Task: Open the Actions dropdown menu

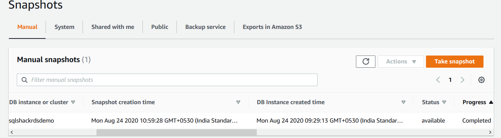Action: 401,61
